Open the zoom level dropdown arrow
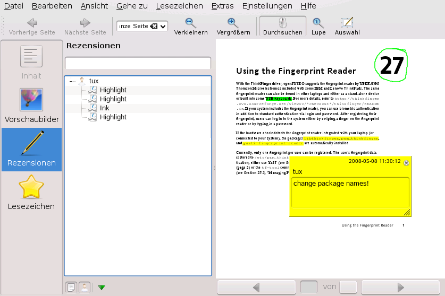Screen dimensions: 445x296 (163, 27)
